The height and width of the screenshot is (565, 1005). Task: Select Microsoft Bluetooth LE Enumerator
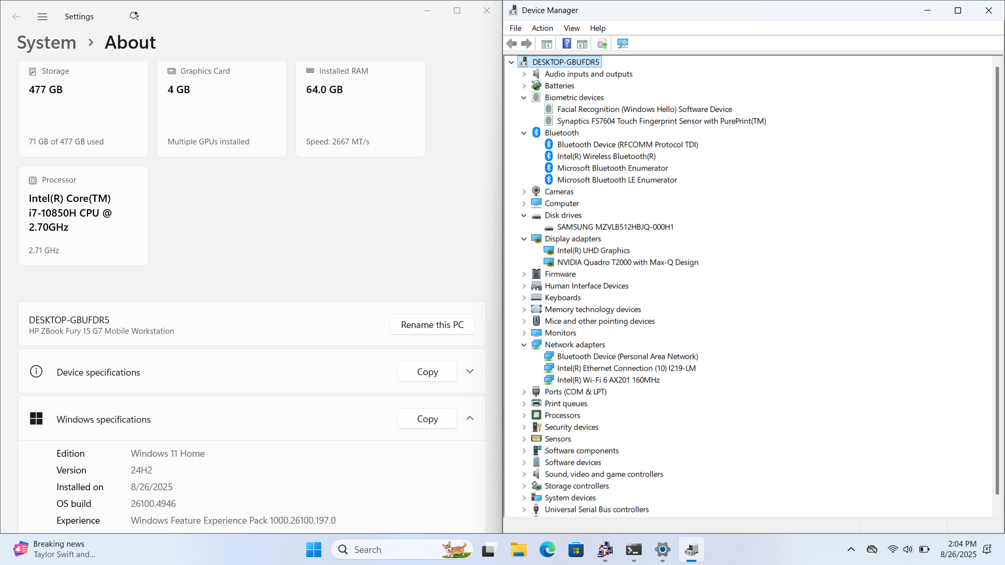[x=617, y=180]
